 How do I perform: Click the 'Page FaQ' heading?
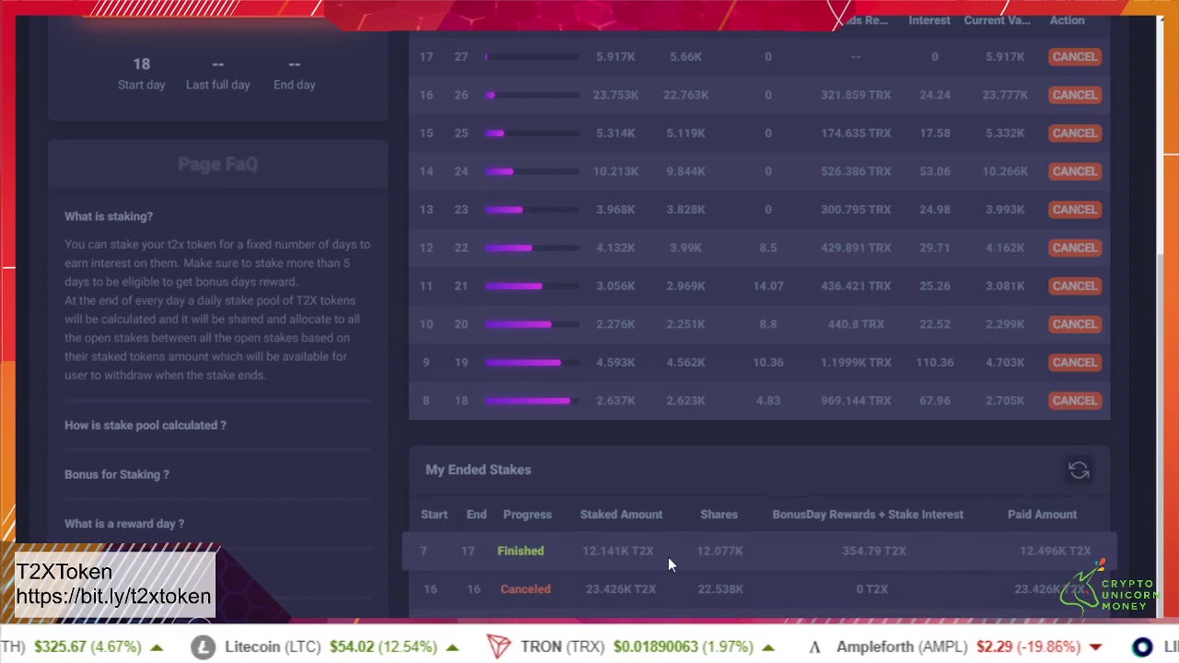(217, 164)
